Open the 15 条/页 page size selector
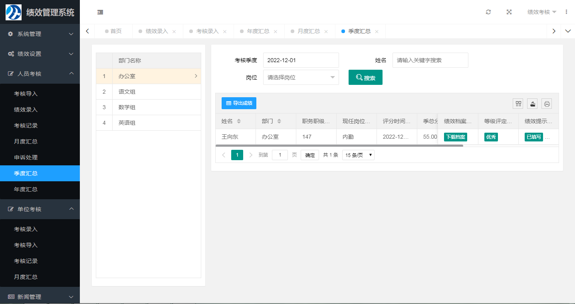575x304 pixels. [358, 155]
